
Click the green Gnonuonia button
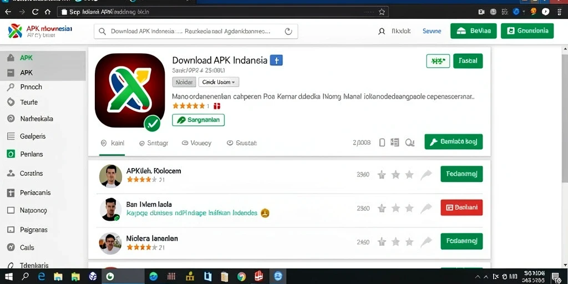(x=527, y=31)
